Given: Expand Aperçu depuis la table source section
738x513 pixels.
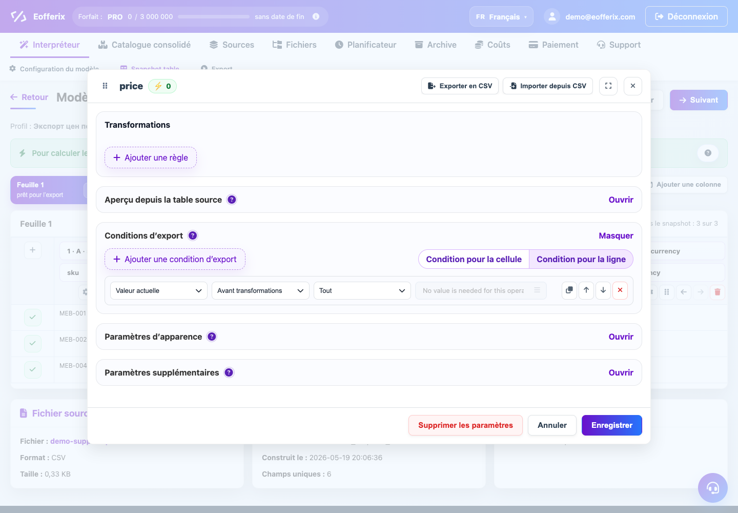Looking at the screenshot, I should 621,200.
